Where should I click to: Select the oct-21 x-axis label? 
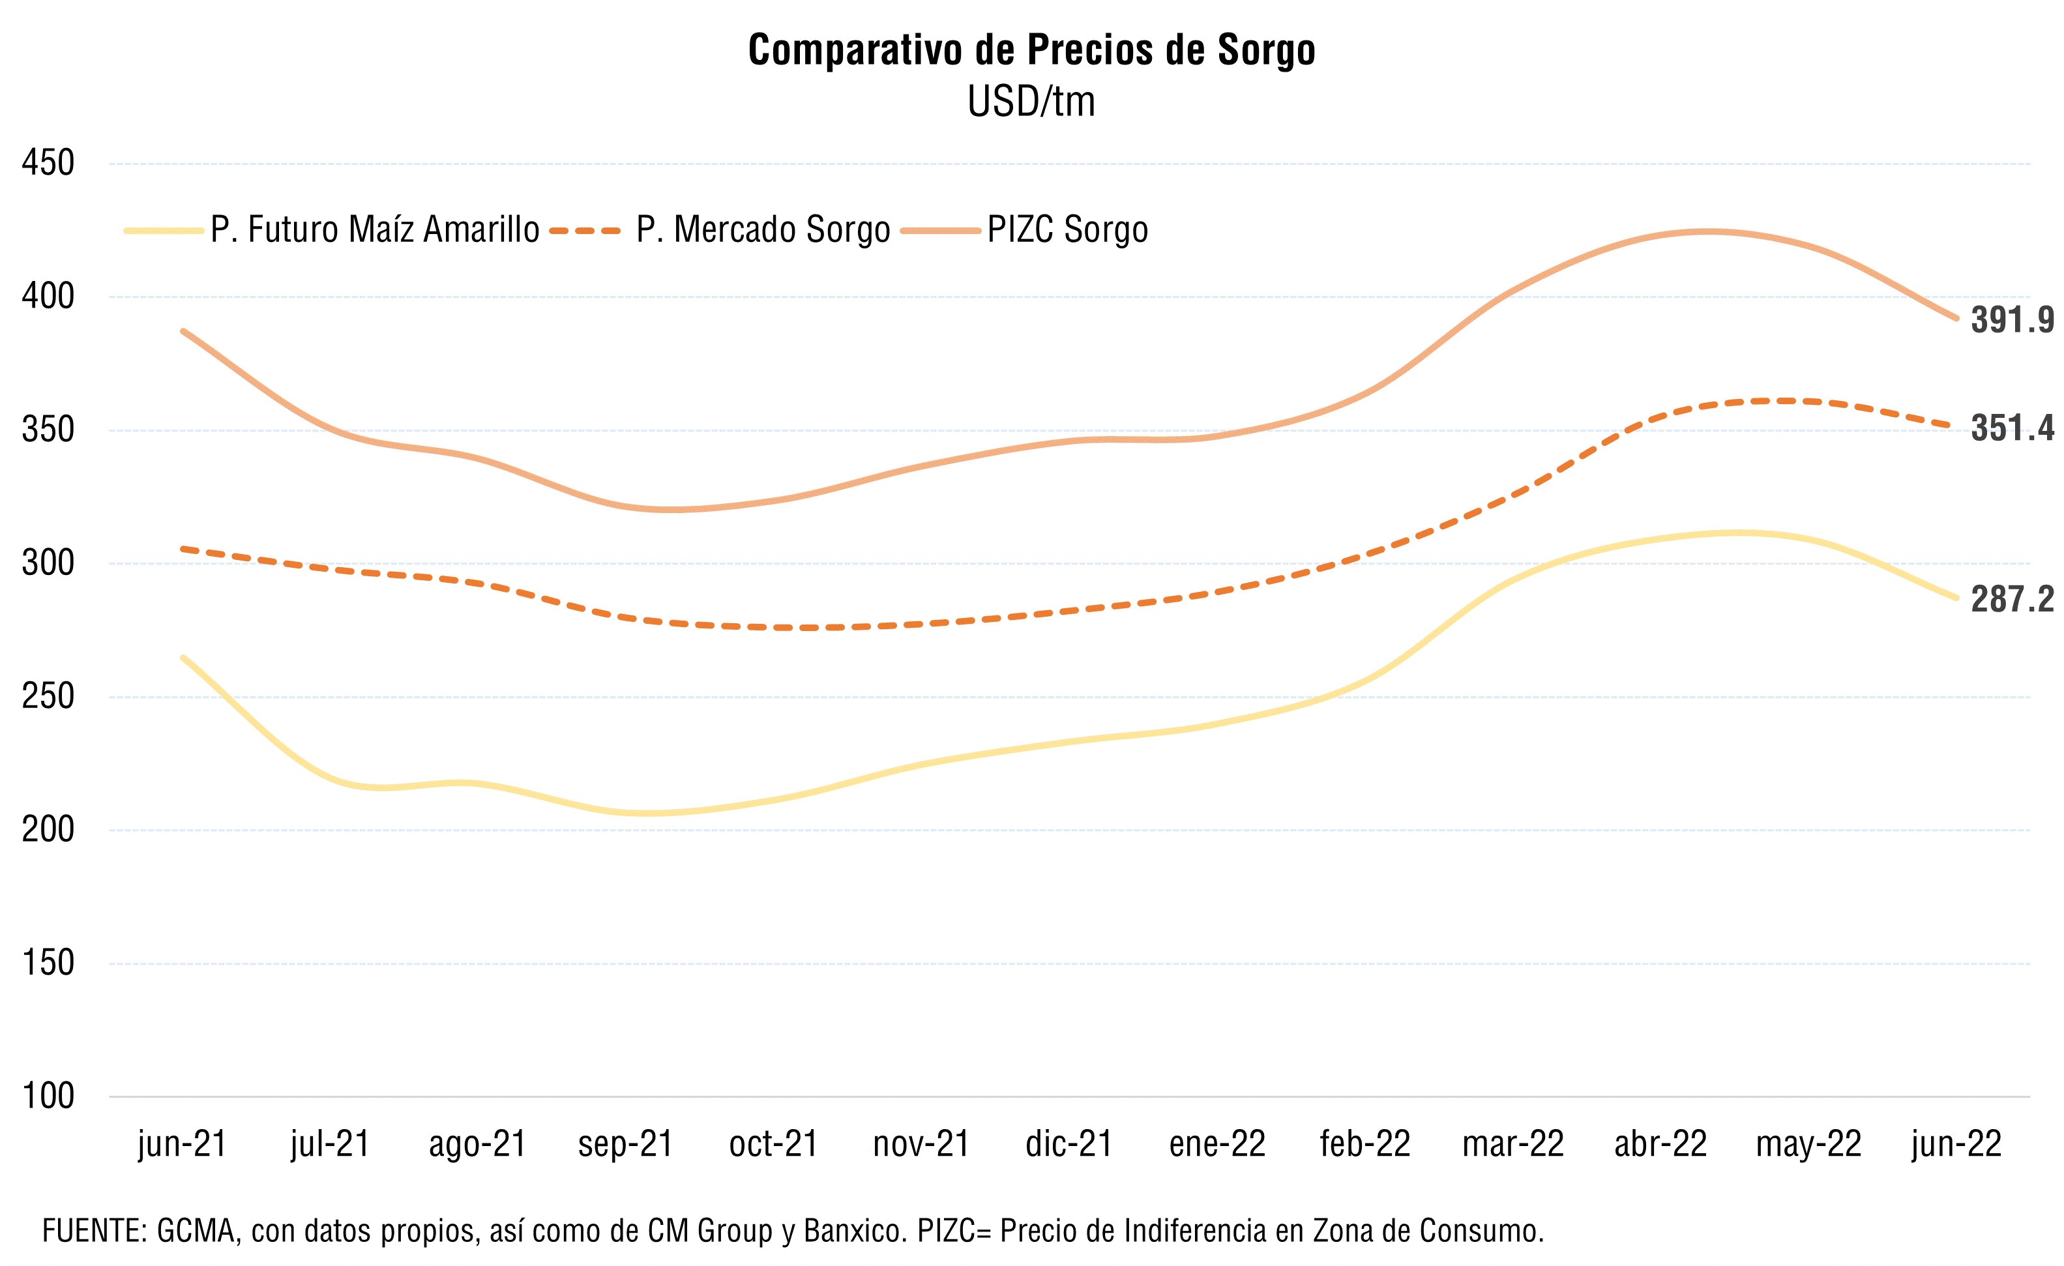(773, 1143)
